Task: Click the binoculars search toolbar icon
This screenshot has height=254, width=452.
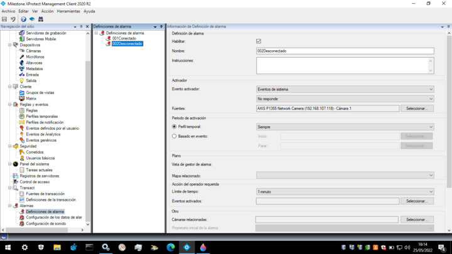Action: pyautogui.click(x=41, y=19)
